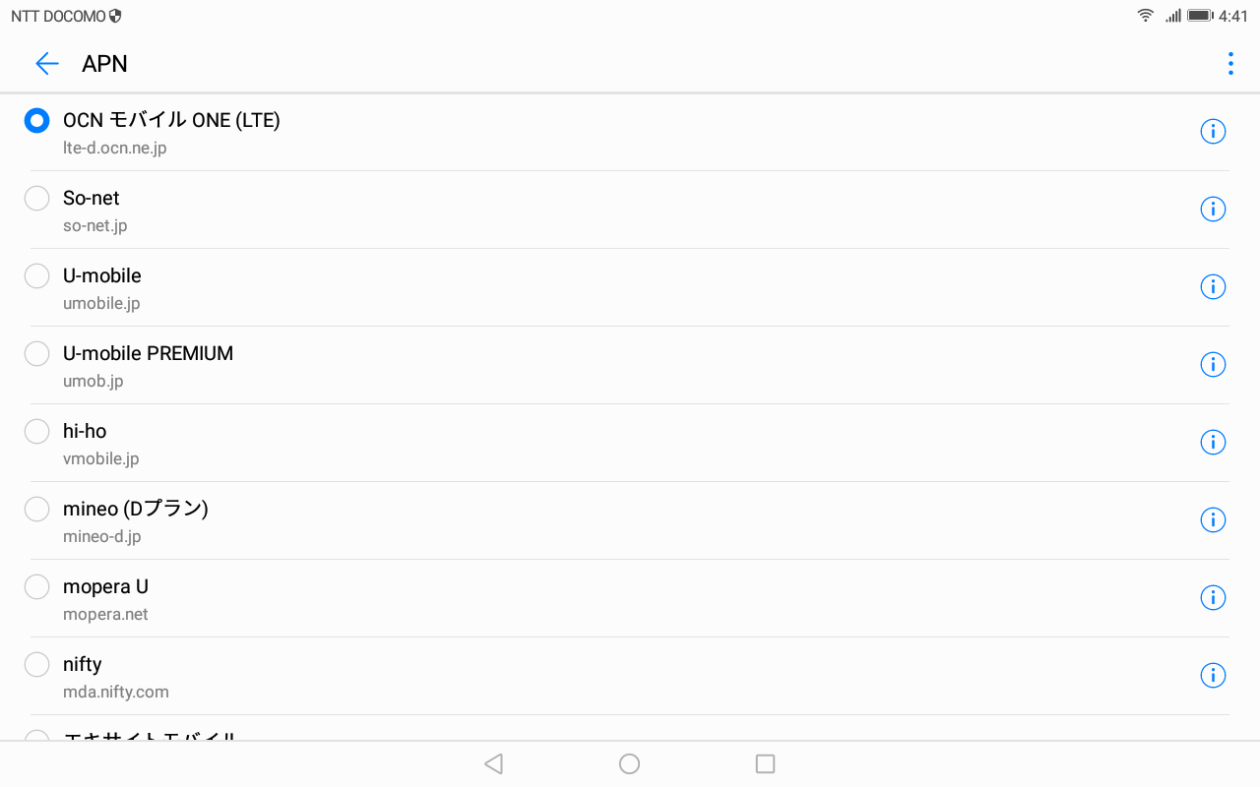Select the U-mobile radio button
The image size is (1260, 787).
click(x=36, y=276)
